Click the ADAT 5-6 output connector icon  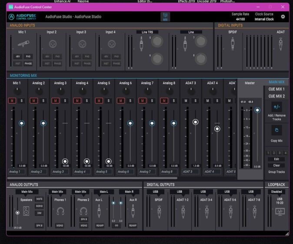click(230, 212)
